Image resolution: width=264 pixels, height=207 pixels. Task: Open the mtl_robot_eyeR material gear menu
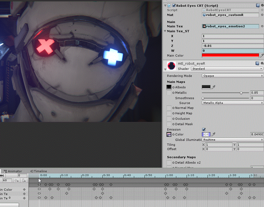pyautogui.click(x=262, y=63)
